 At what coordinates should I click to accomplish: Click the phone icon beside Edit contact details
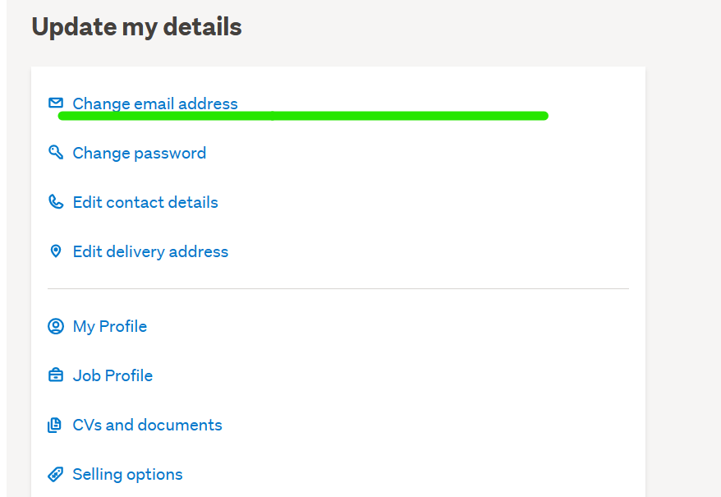pyautogui.click(x=56, y=201)
